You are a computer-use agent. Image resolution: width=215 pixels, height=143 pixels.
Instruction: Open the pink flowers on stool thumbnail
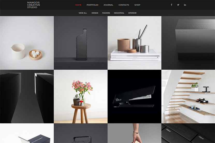(81, 97)
